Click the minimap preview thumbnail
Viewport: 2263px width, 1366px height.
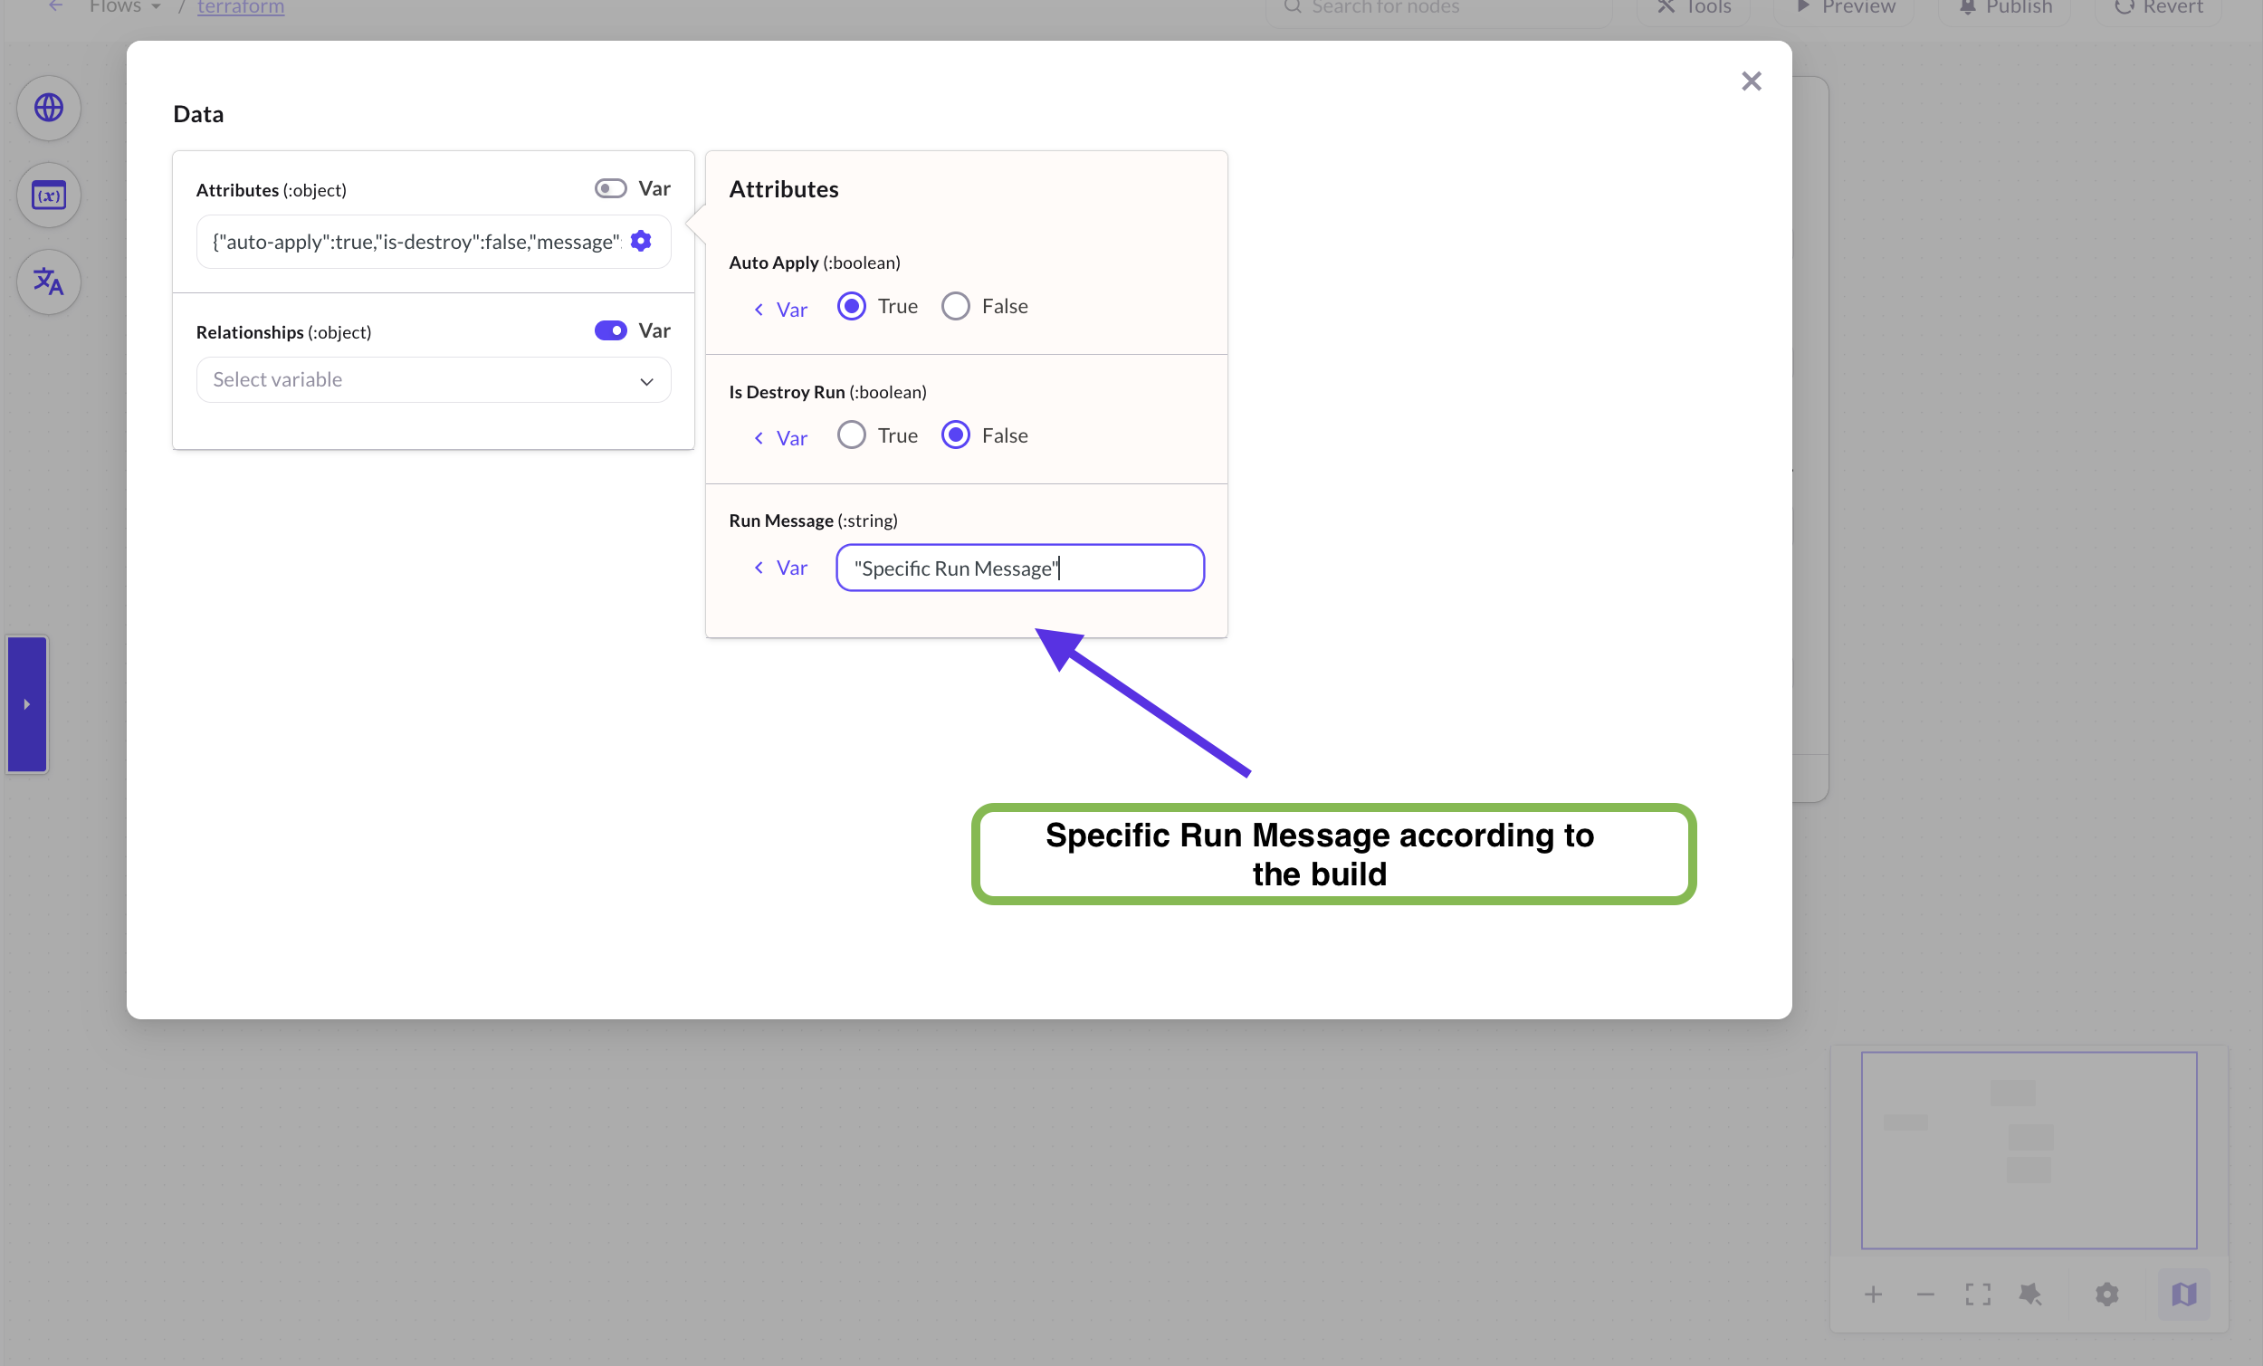click(x=2028, y=1151)
